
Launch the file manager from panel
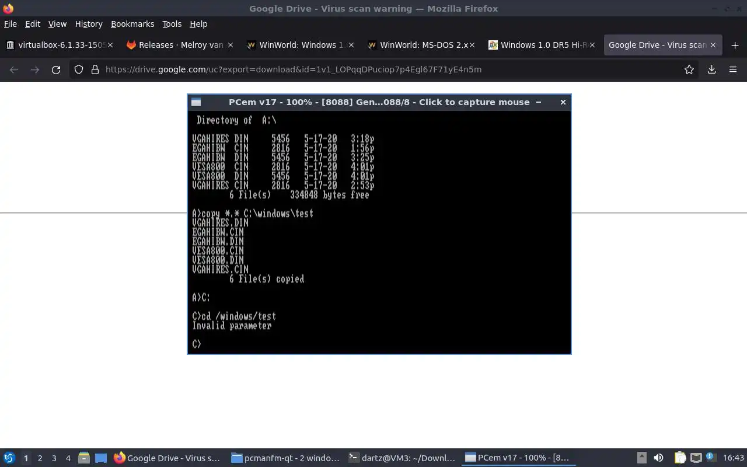(x=84, y=458)
